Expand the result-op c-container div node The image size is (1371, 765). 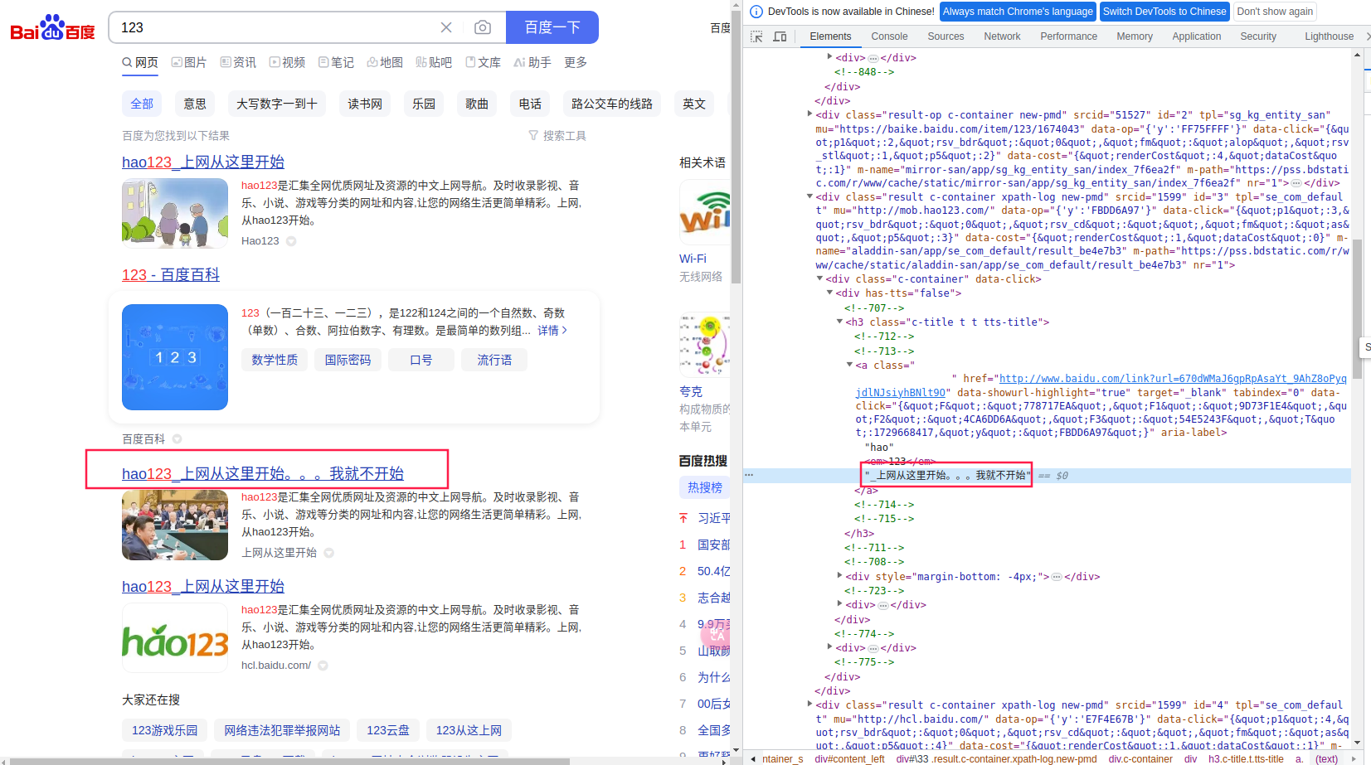(x=810, y=114)
